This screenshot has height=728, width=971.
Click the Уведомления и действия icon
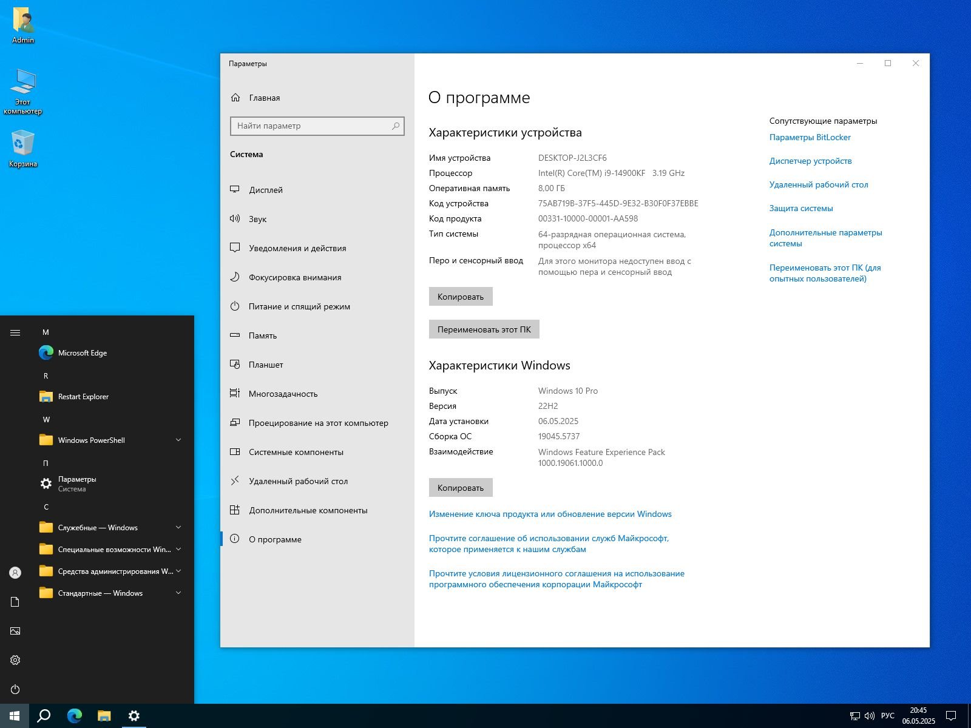point(235,248)
